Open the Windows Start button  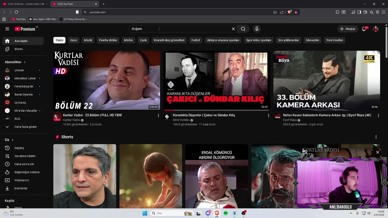(x=145, y=213)
